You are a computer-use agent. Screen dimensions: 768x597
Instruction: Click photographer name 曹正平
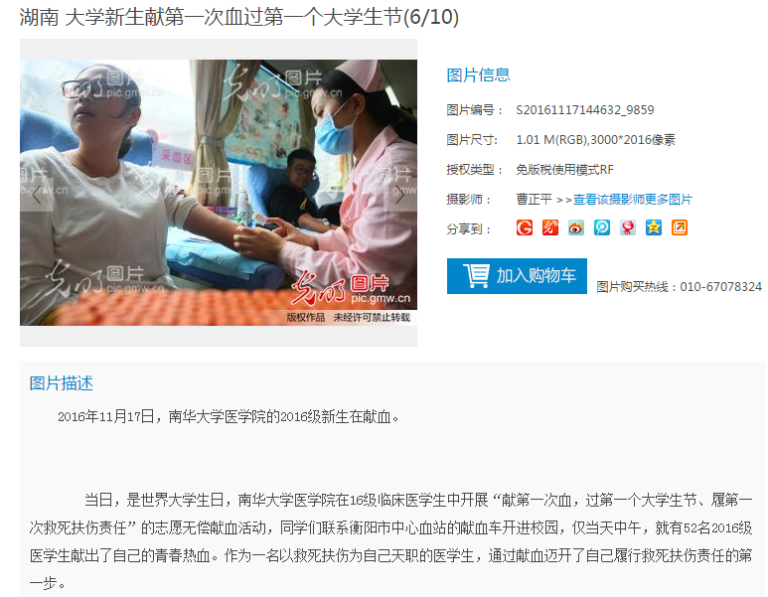pyautogui.click(x=534, y=200)
